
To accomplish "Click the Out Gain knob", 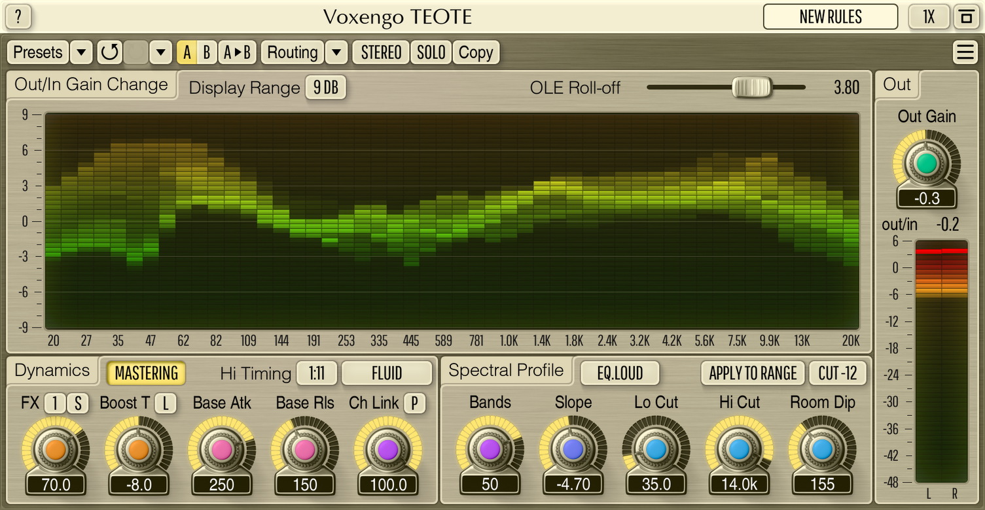I will (927, 163).
